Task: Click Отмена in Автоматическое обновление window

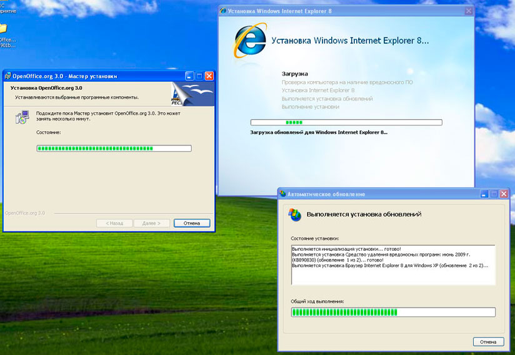Action: (x=488, y=342)
